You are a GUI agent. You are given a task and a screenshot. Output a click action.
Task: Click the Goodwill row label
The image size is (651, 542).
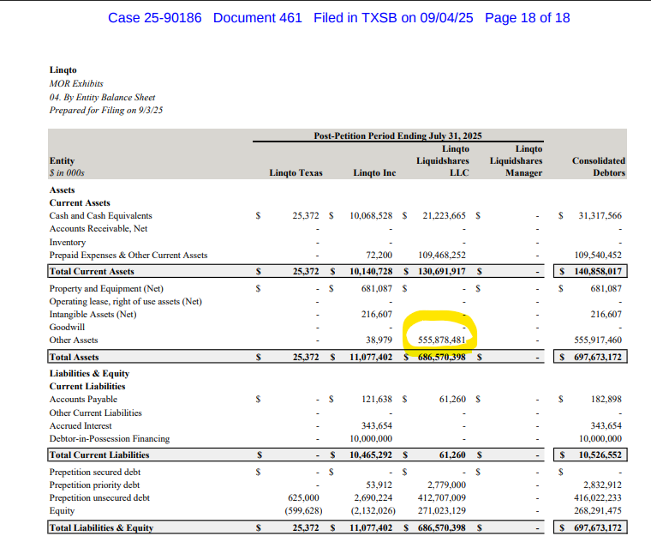[67, 327]
